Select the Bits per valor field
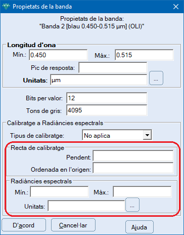184x235 pixels. click(107, 98)
